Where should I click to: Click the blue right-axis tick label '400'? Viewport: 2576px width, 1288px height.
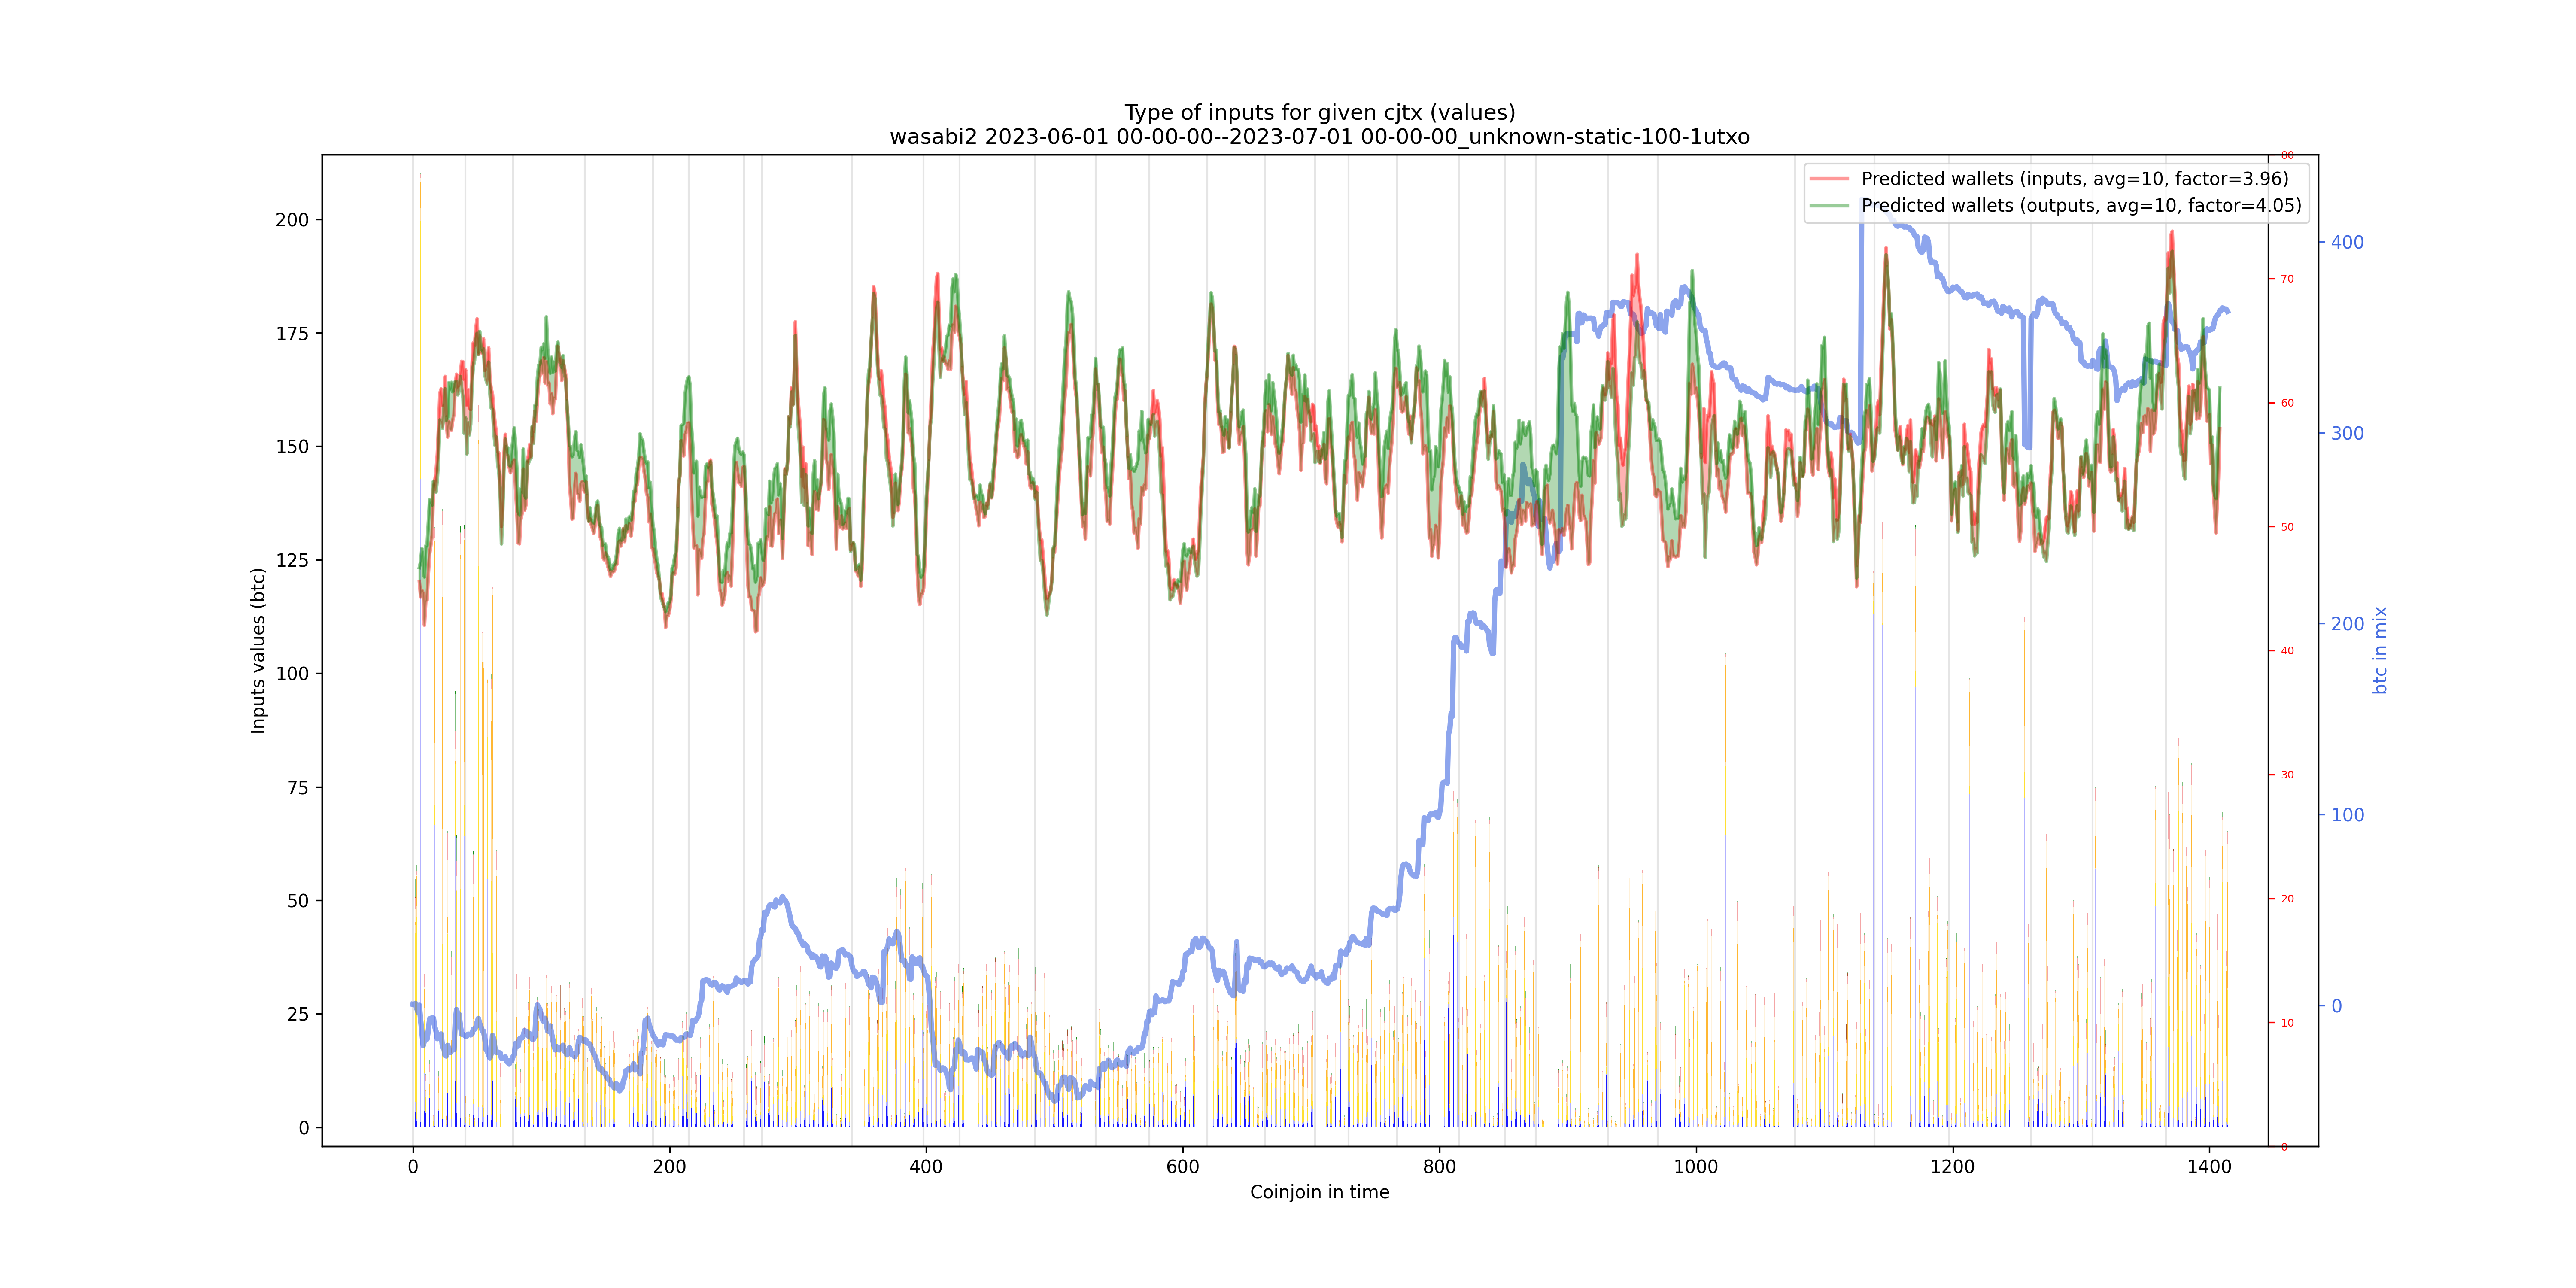pyautogui.click(x=2348, y=242)
